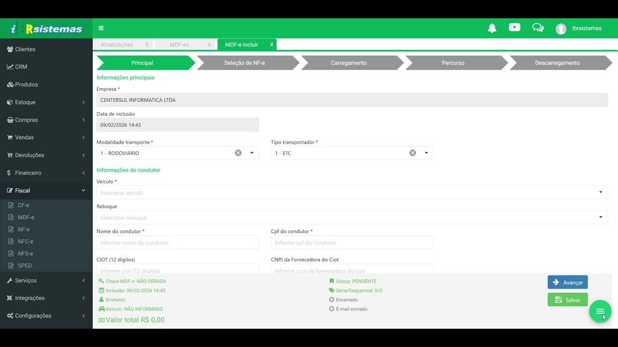Image resolution: width=618 pixels, height=347 pixels.
Task: Click the Vendas cart icon
Action: click(x=10, y=137)
